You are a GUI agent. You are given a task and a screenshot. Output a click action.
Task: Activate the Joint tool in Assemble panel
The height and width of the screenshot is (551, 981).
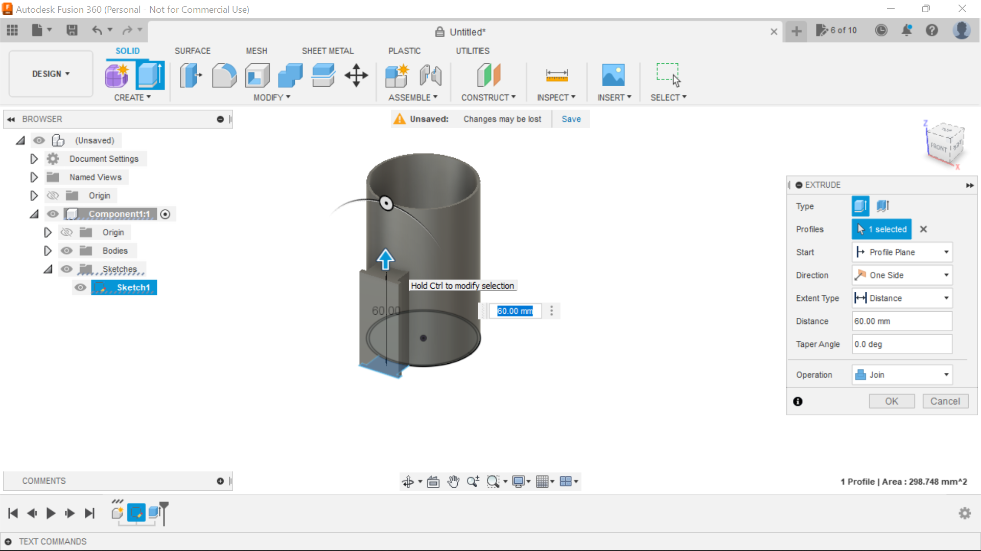431,75
